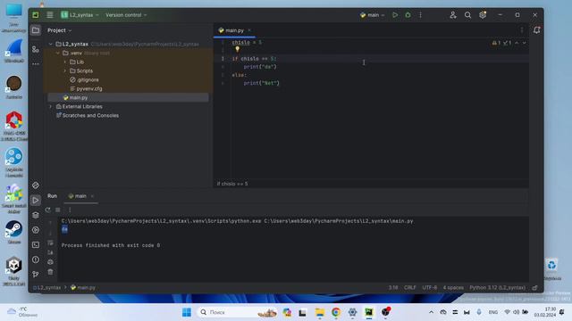572x321 pixels.
Task: Select the .gitignore file
Action: point(84,79)
